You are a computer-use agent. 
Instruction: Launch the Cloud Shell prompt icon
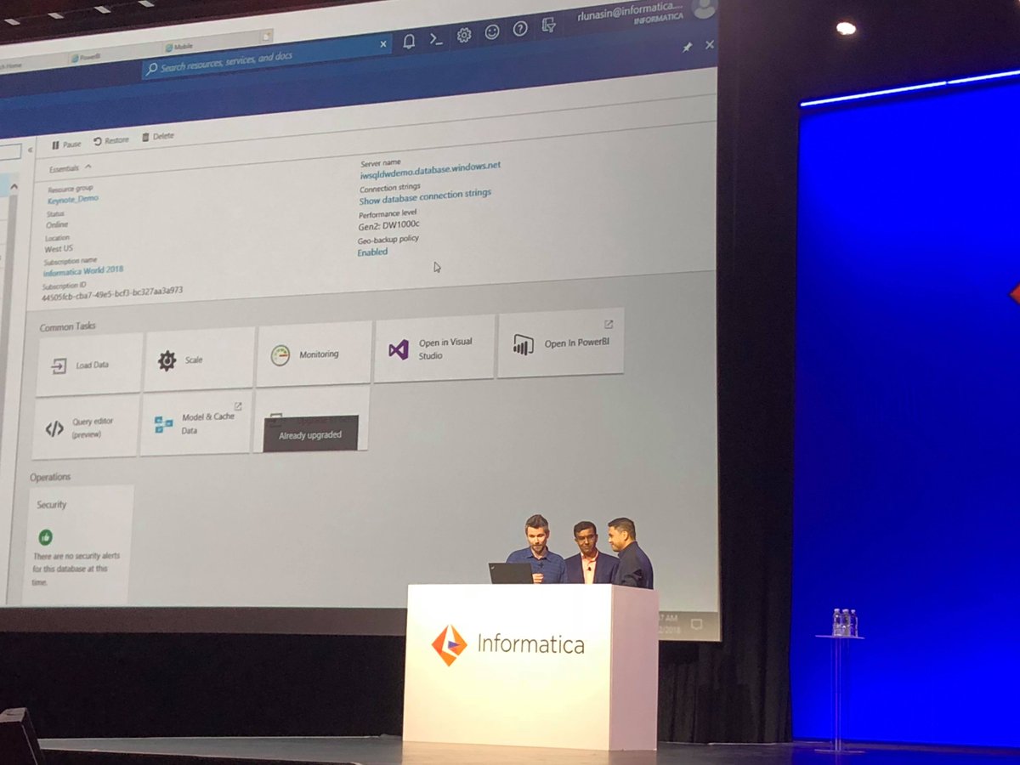point(436,37)
